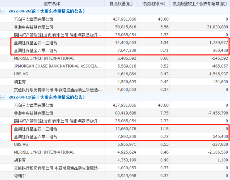Click change value 154,600 for 胡卫青

[x=221, y=82]
